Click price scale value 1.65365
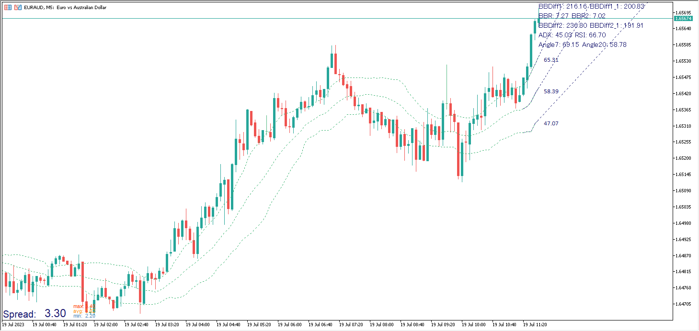 point(683,110)
